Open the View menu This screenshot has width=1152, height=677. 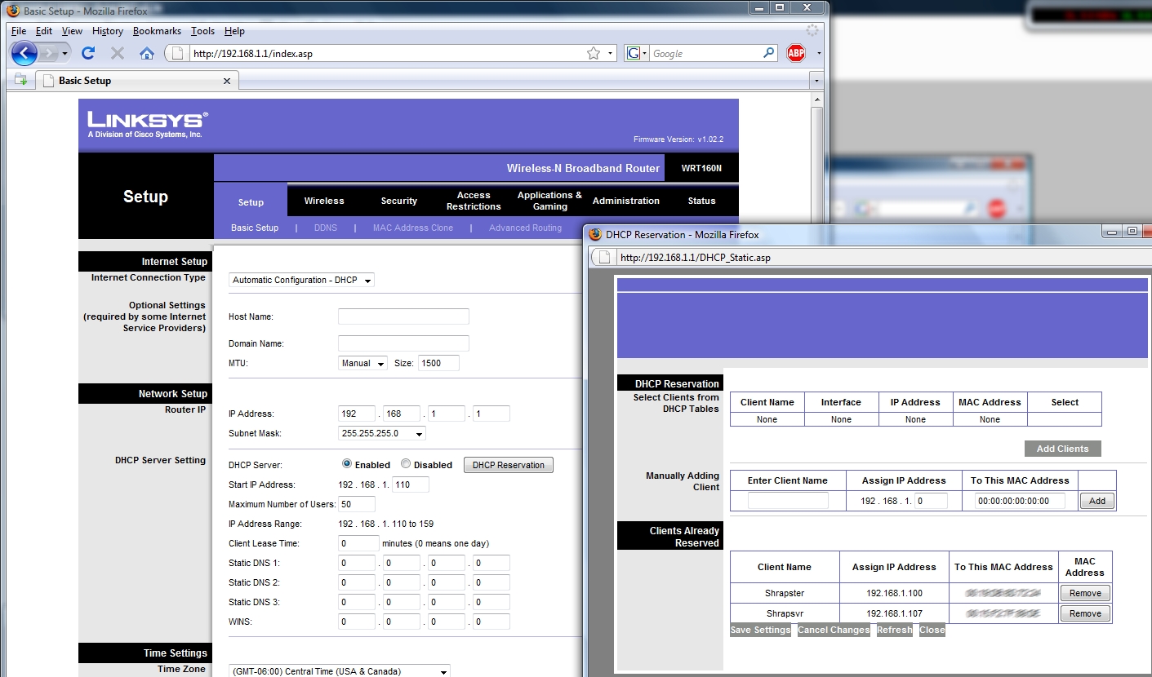click(72, 31)
